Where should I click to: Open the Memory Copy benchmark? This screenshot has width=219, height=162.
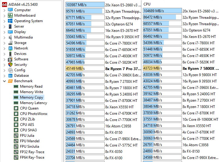pos(32,97)
